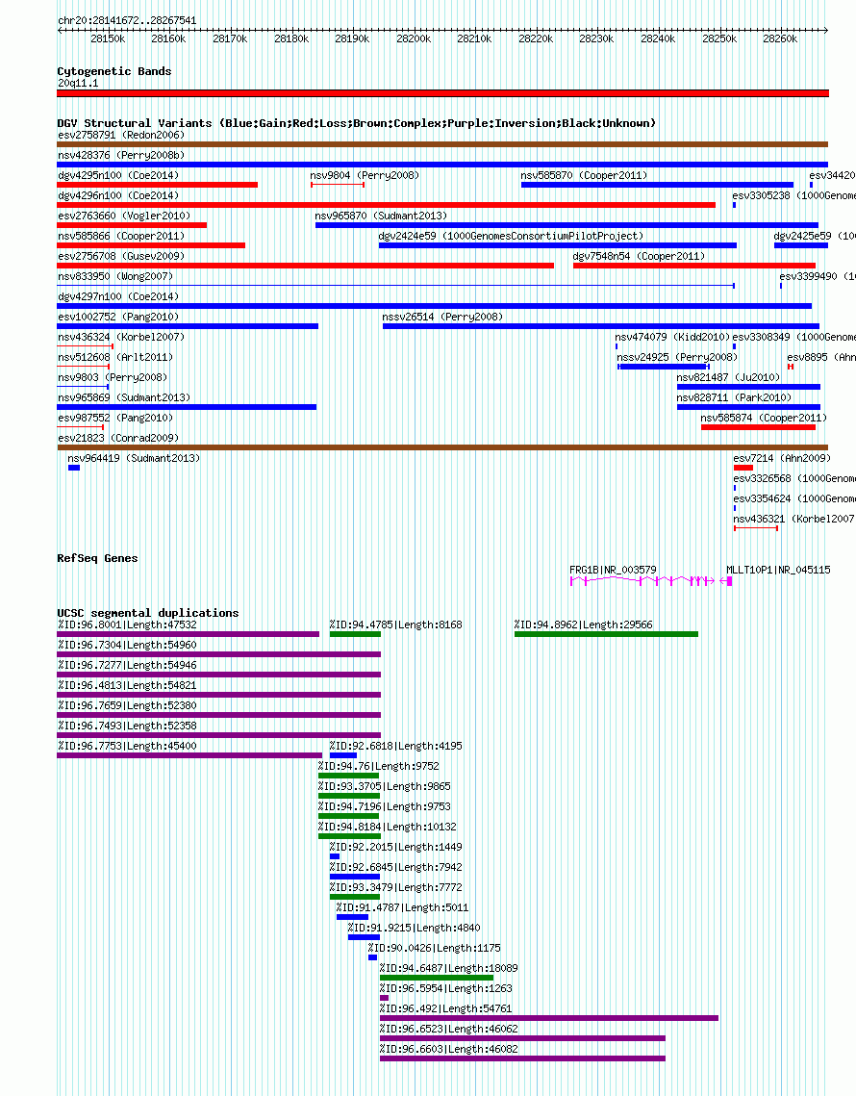Select duplication %ID:92.2015 Length:1449

[x=335, y=857]
